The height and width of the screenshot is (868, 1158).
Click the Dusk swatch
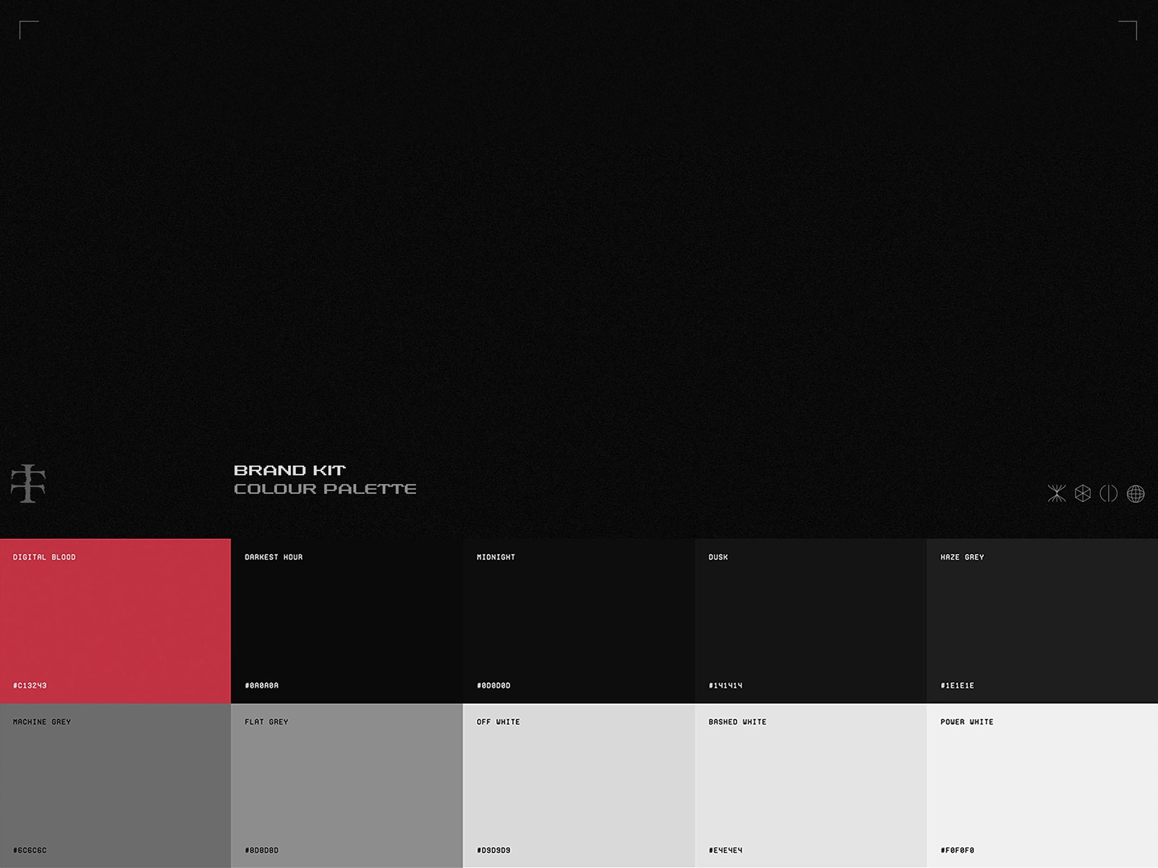811,618
